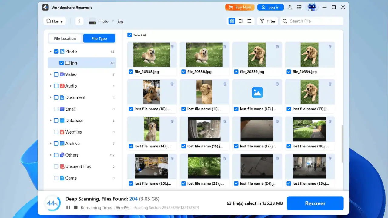
Task: Switch to File Type tab
Action: coord(99,38)
